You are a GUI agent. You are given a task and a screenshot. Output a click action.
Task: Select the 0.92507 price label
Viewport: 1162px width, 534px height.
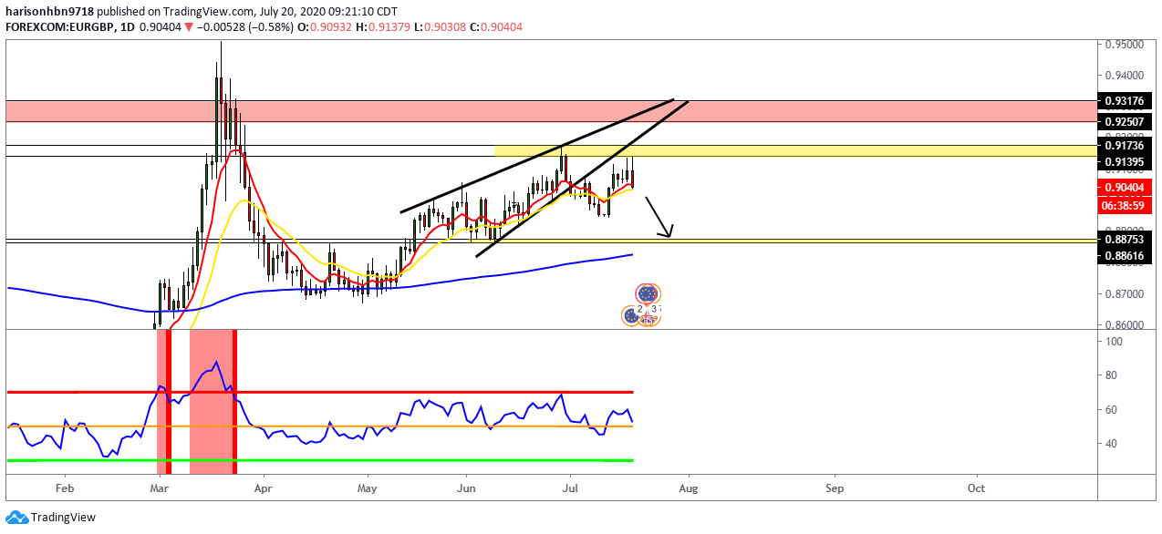[x=1123, y=121]
